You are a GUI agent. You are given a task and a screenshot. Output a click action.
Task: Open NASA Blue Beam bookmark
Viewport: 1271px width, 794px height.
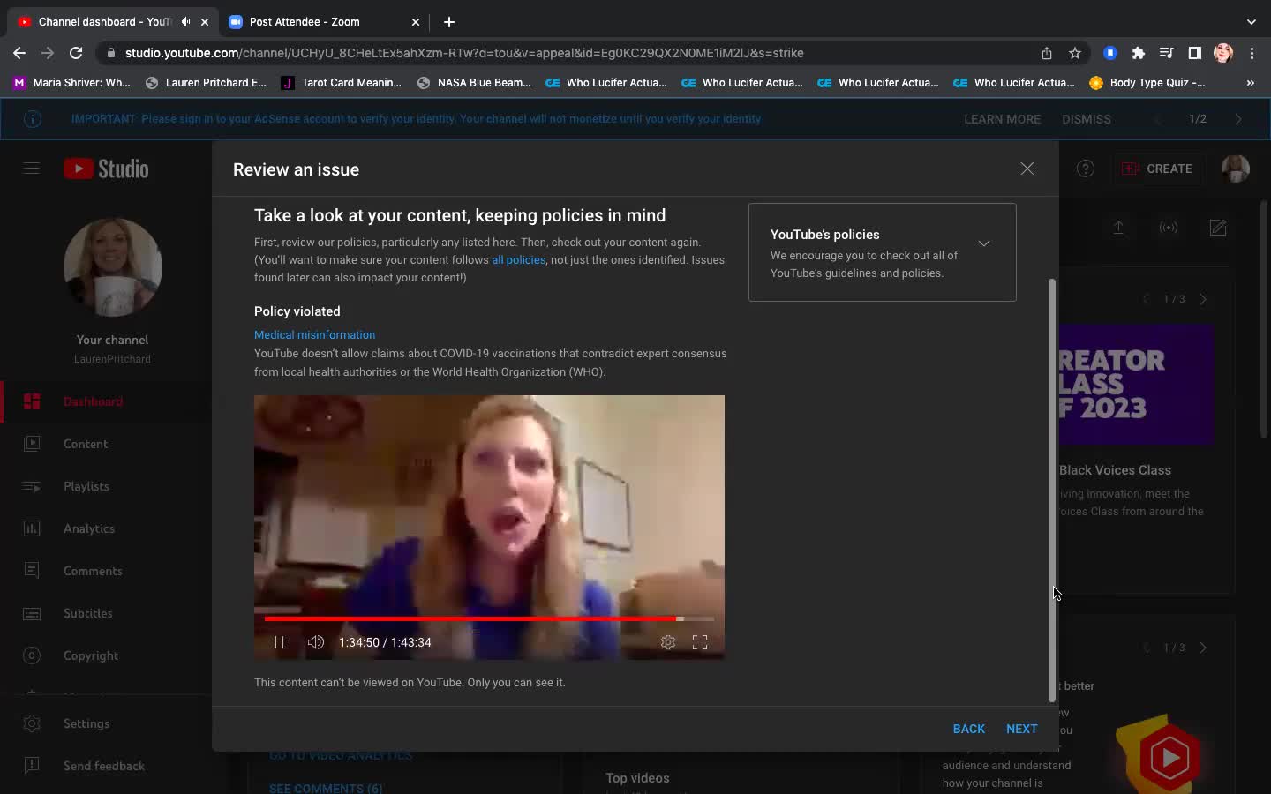(x=474, y=83)
